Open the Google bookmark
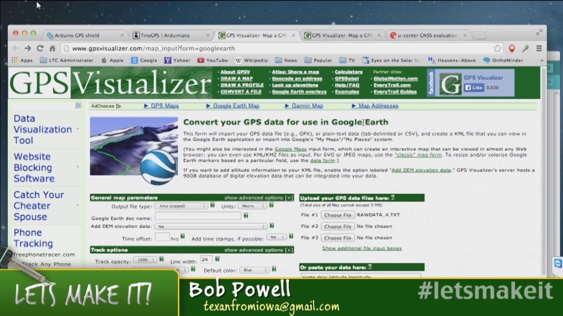 click(144, 60)
